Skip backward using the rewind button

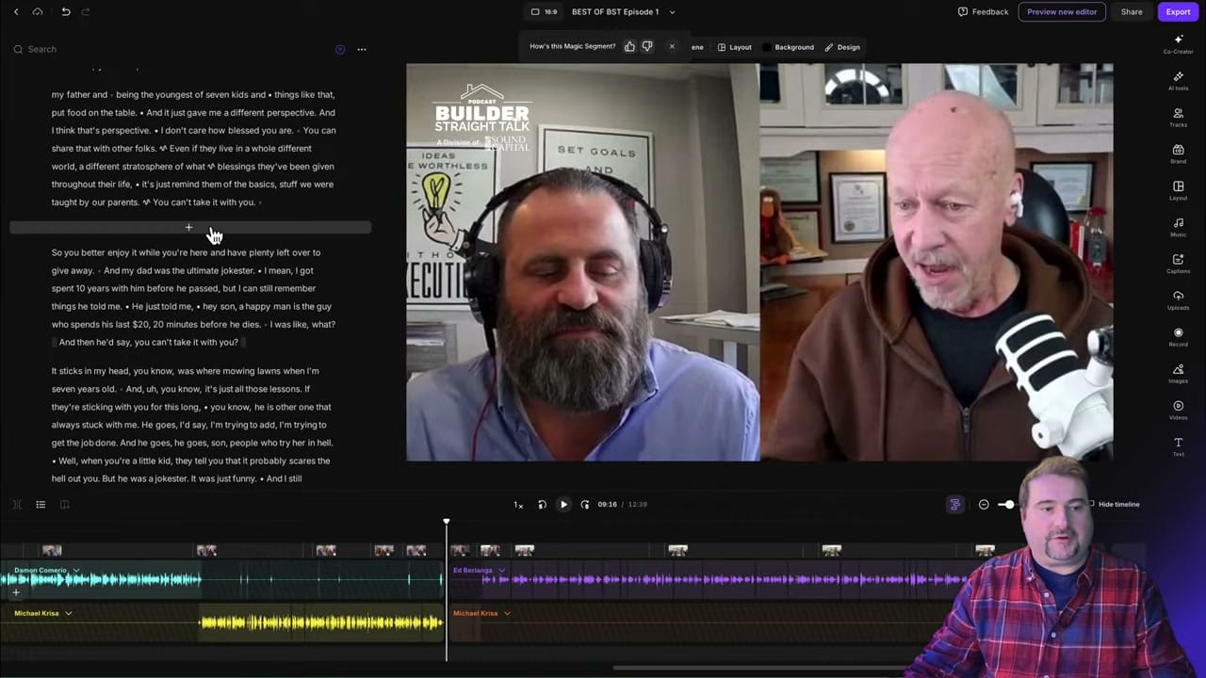tap(542, 505)
